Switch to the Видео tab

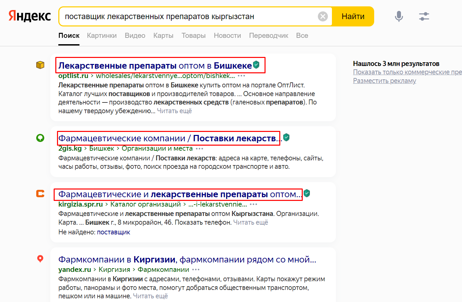point(135,35)
